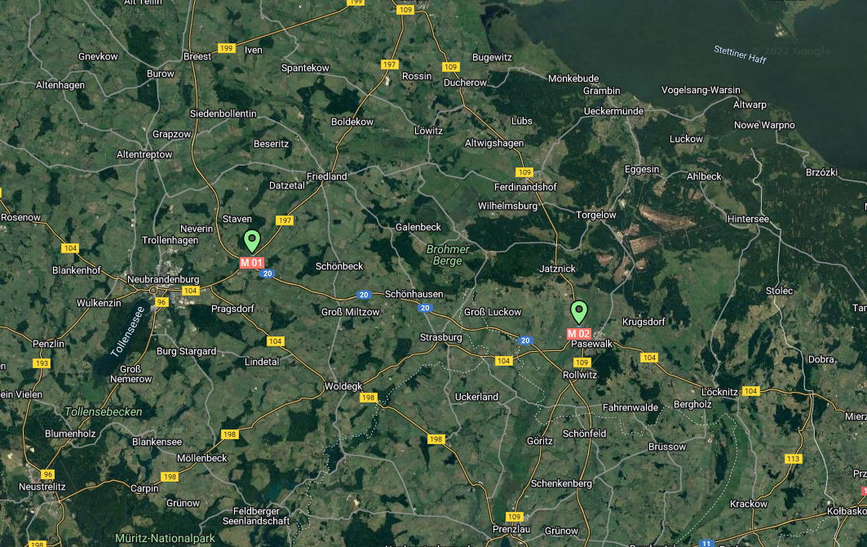Click yellow road 104 shield near Löcknitz
Viewport: 867px width, 547px height.
coord(750,391)
